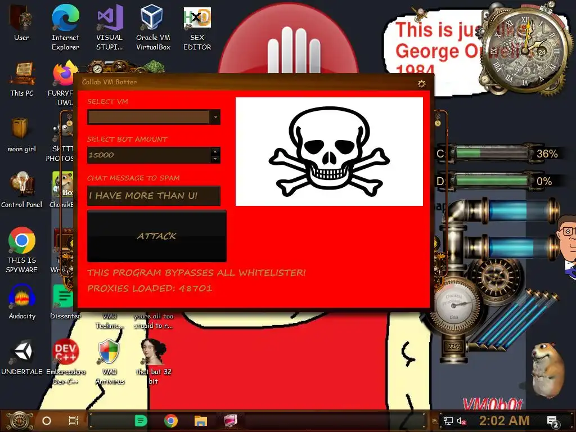
Task: Select the This PC desktop icon
Action: click(x=22, y=79)
